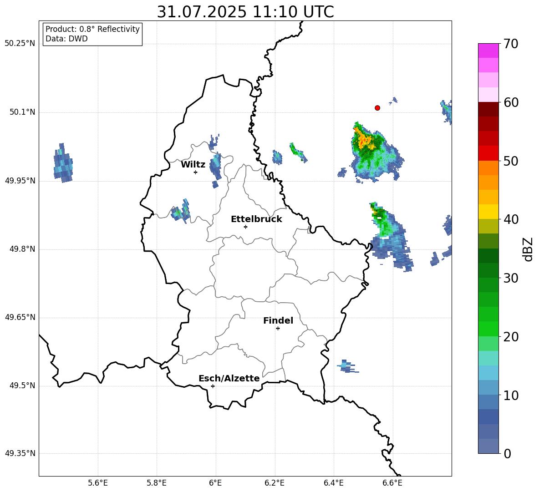Click the title 31.07.2025 11:10 UTC

245,12
